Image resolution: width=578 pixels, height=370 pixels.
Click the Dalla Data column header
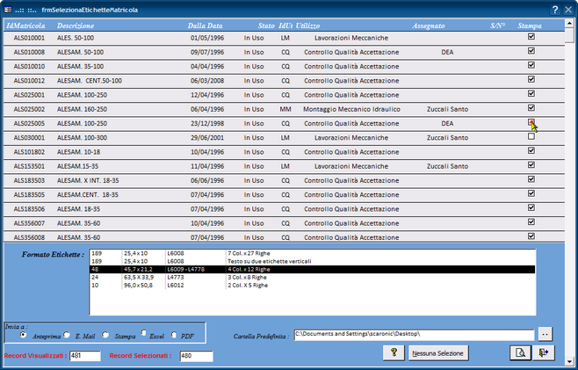point(205,25)
